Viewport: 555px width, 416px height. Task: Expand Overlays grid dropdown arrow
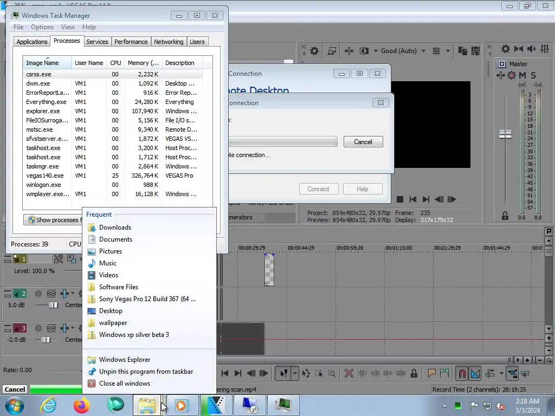[448, 51]
